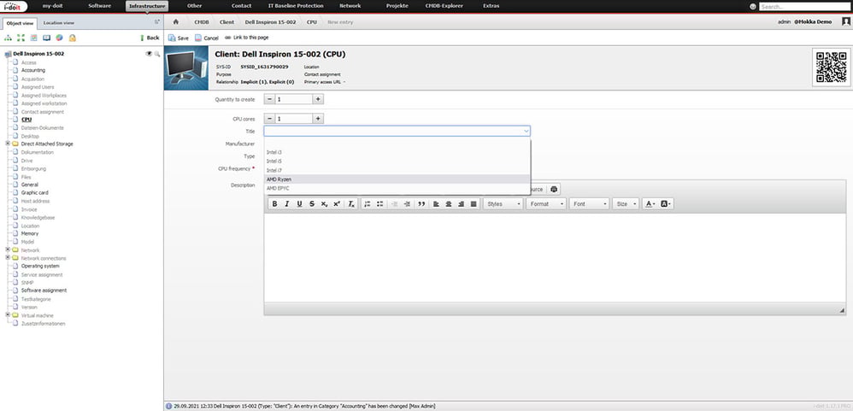Click the green expand arrows icon
The image size is (853, 411).
21,38
